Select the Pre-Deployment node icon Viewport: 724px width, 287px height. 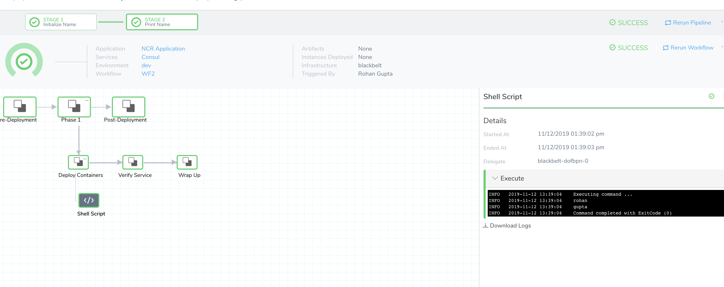[20, 107]
